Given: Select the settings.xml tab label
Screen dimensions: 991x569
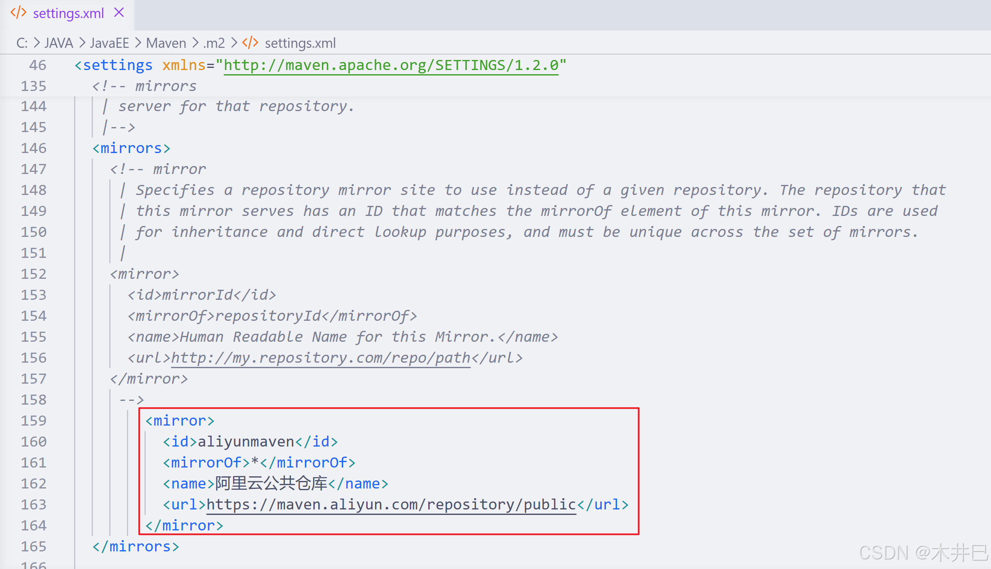Looking at the screenshot, I should (68, 13).
